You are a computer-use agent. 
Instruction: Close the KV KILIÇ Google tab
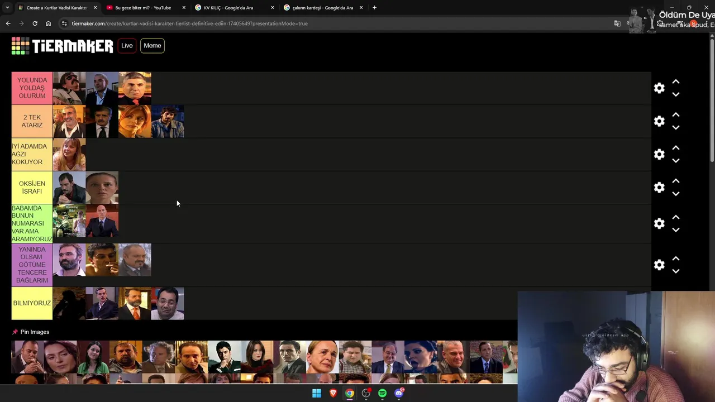coord(273,8)
